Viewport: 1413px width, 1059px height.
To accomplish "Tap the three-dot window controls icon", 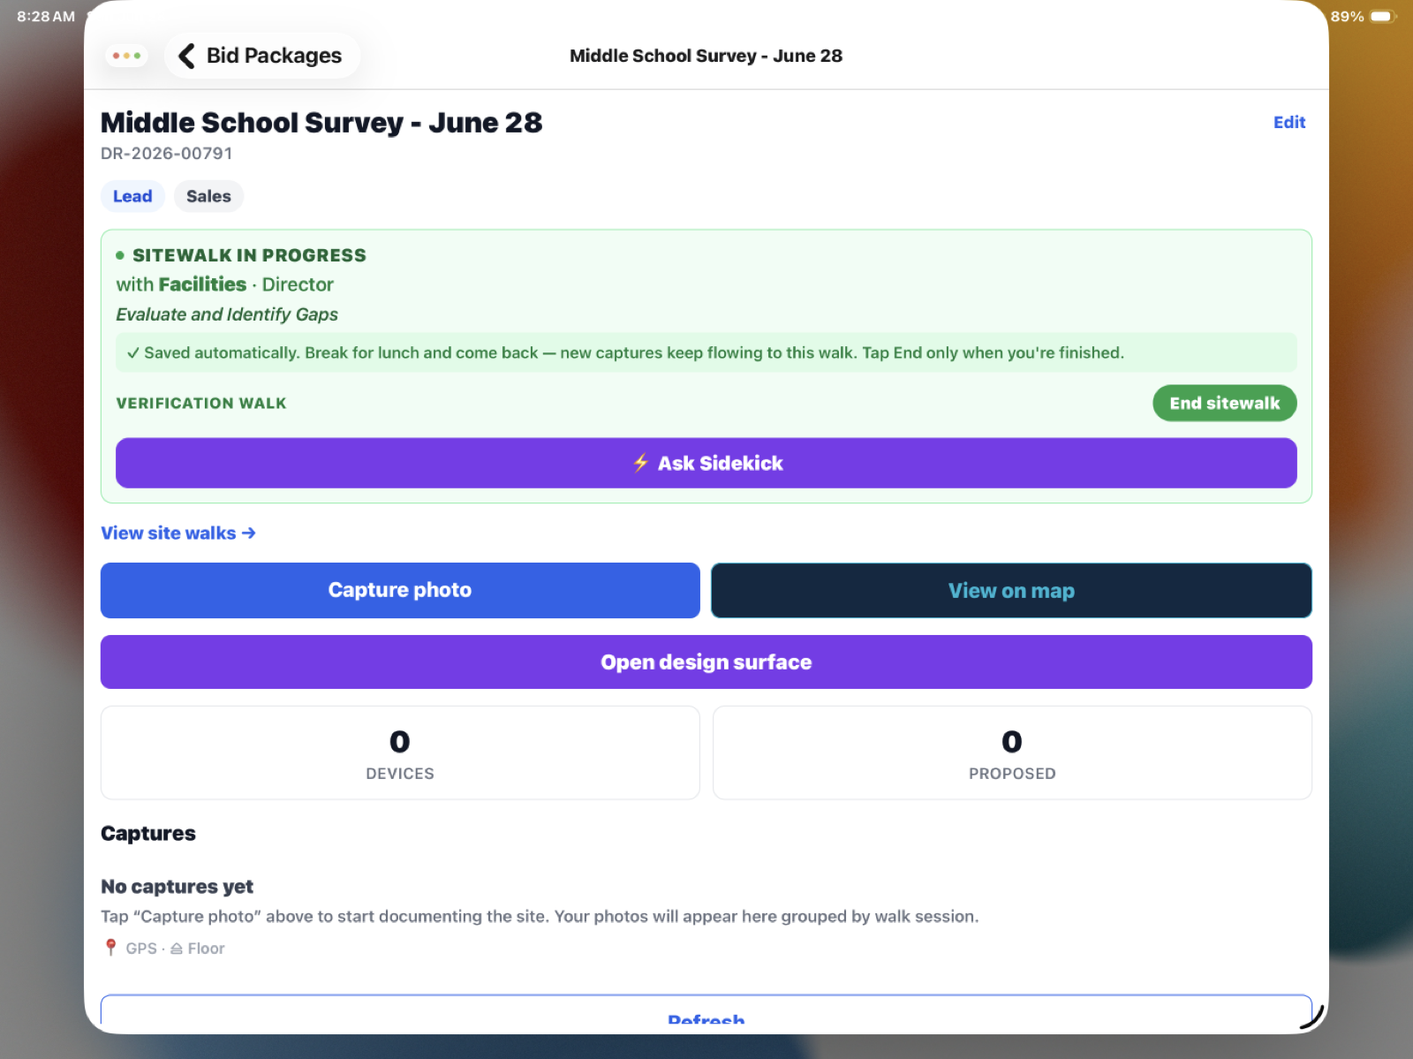I will [126, 56].
